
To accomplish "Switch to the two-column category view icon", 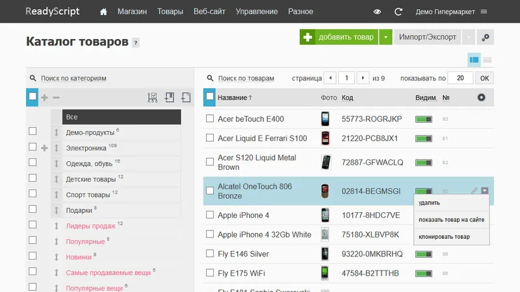I will [474, 60].
